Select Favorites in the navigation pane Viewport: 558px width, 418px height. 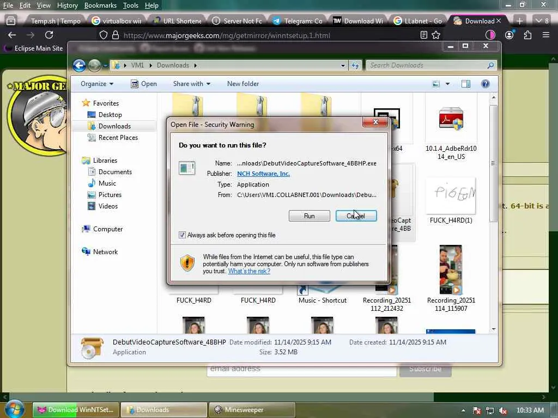[106, 103]
